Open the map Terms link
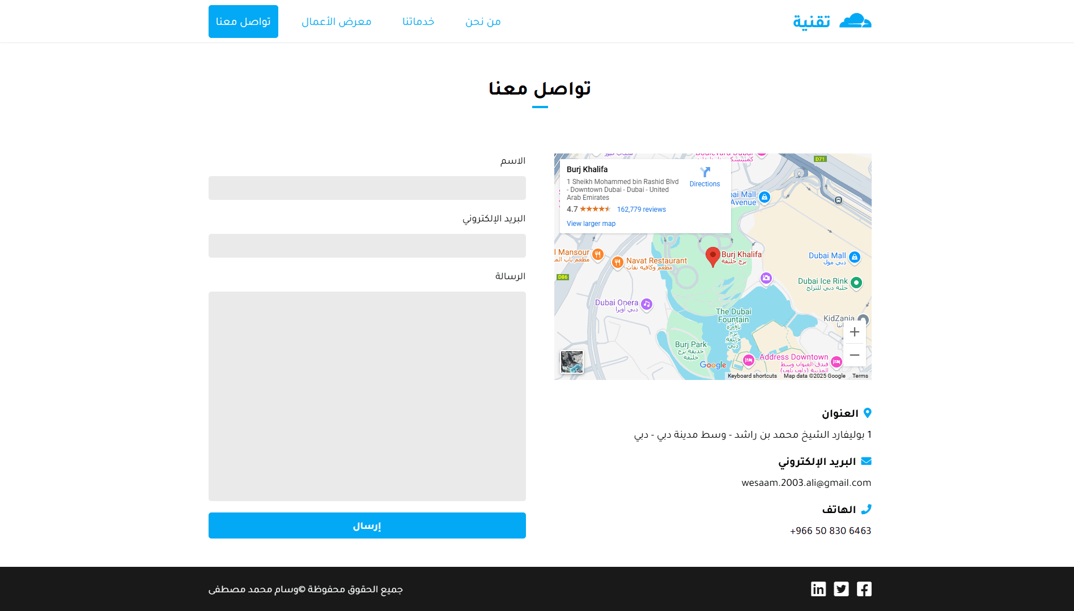Screen dimensions: 1074x611 point(860,376)
